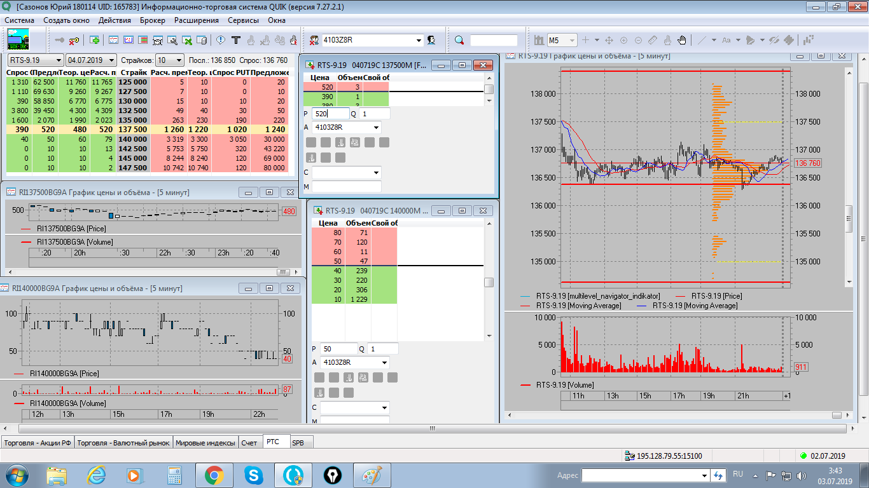Expand the Страйков count dropdown
The height and width of the screenshot is (488, 869).
click(179, 60)
